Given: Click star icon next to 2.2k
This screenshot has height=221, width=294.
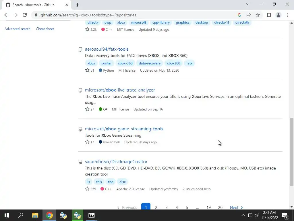Looking at the screenshot, I should (87, 30).
